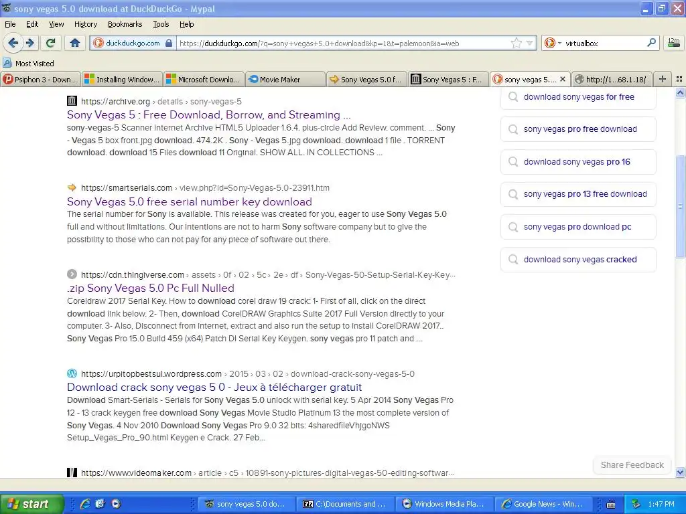The height and width of the screenshot is (514, 686).
Task: Search 'sony vegas pro download pc' suggestion
Action: (x=578, y=227)
